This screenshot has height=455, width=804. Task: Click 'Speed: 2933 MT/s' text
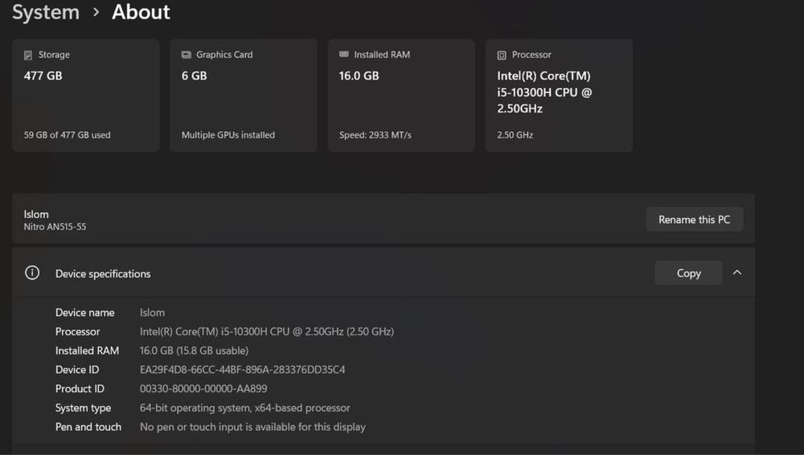(x=375, y=135)
